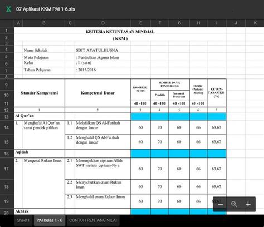
Task: Select column K header
Action: click(255, 23)
